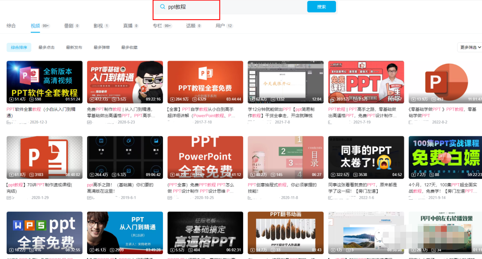Viewport: 482px width, 259px height.
Task: Open WPS ppt 全套免费 thumbnail
Action: pyautogui.click(x=45, y=233)
